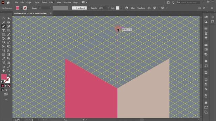
Task: Open the Stroke panel (three lines icon)
Action: [x=206, y=45]
